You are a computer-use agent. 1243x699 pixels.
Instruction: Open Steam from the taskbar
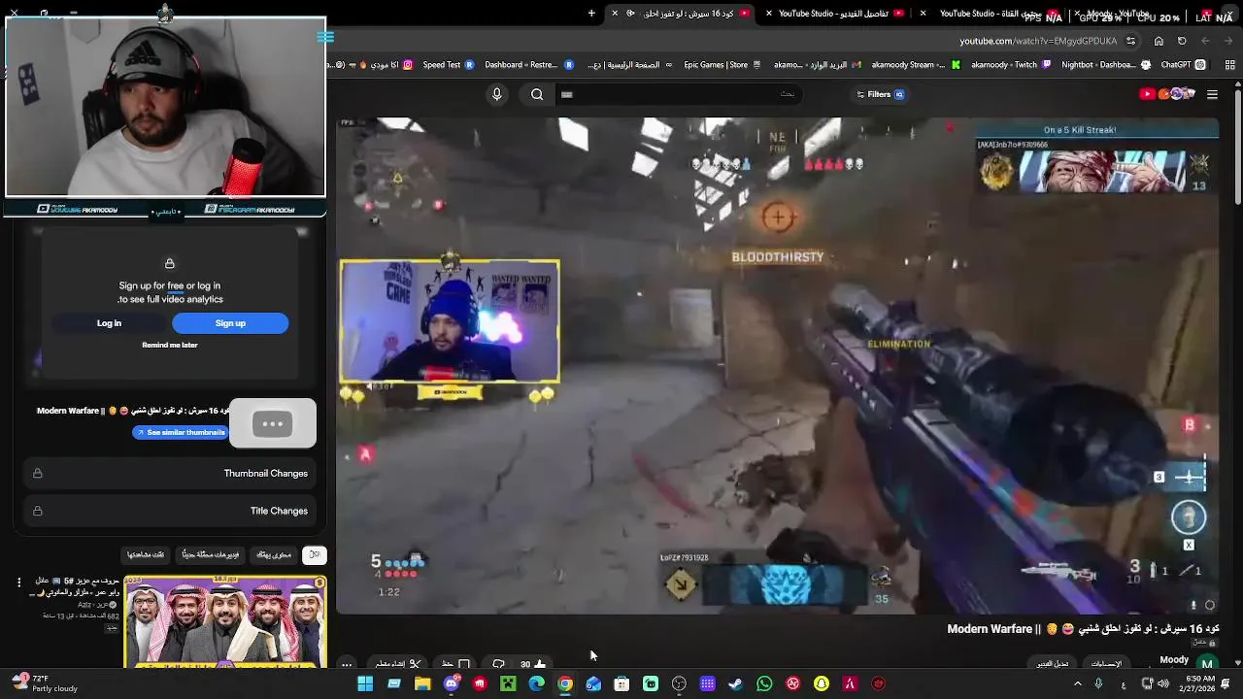click(x=736, y=683)
